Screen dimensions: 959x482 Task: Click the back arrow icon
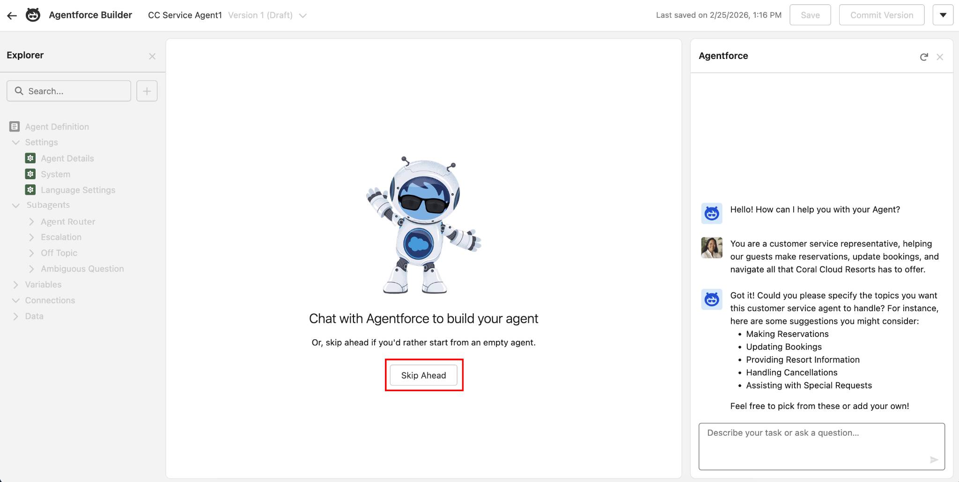[12, 15]
